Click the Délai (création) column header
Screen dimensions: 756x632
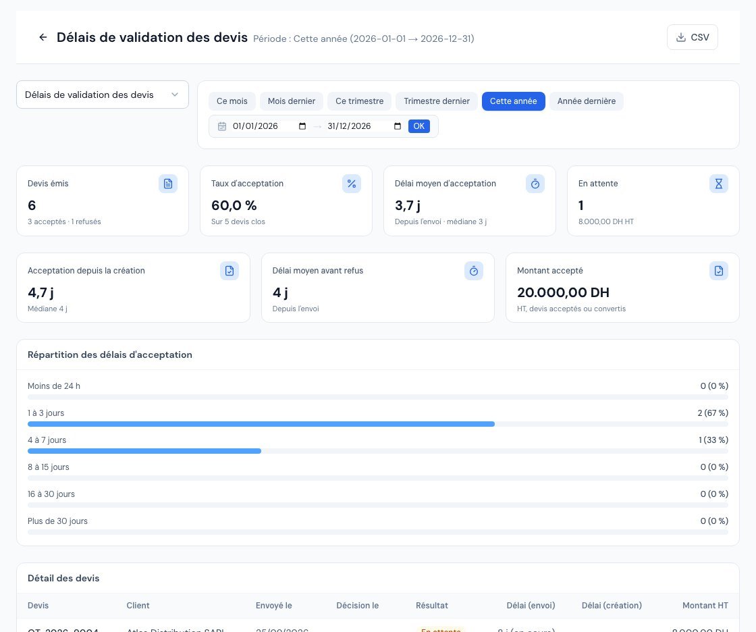click(612, 606)
